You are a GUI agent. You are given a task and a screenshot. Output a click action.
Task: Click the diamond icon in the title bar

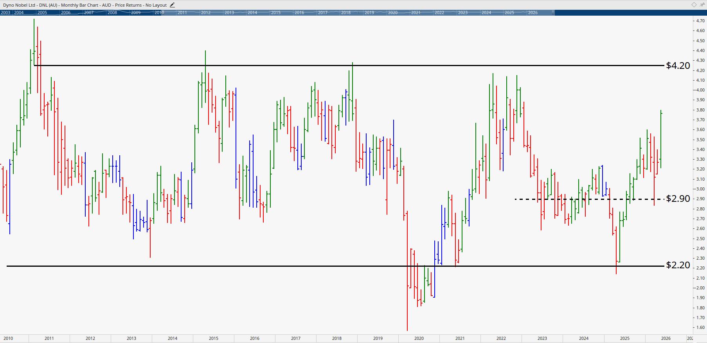[694, 5]
